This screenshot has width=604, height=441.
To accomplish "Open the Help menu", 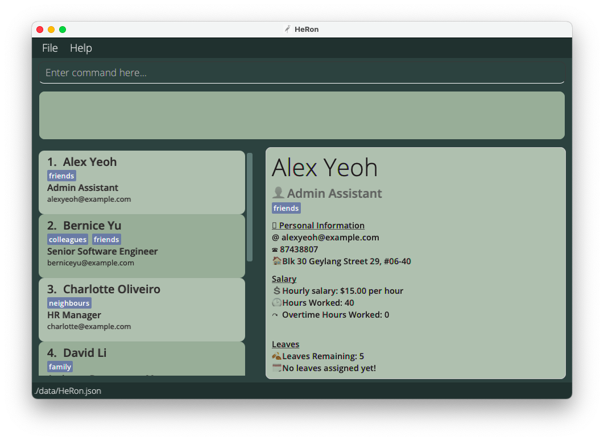I will pos(81,48).
